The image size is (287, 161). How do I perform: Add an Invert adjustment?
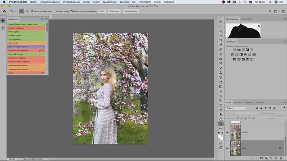click(235, 59)
